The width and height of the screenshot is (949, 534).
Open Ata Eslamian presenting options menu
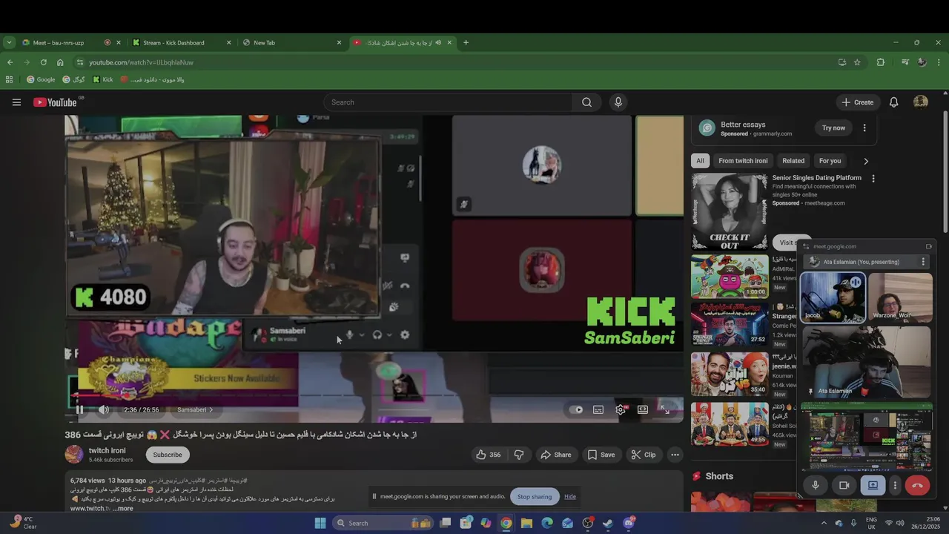(x=923, y=262)
